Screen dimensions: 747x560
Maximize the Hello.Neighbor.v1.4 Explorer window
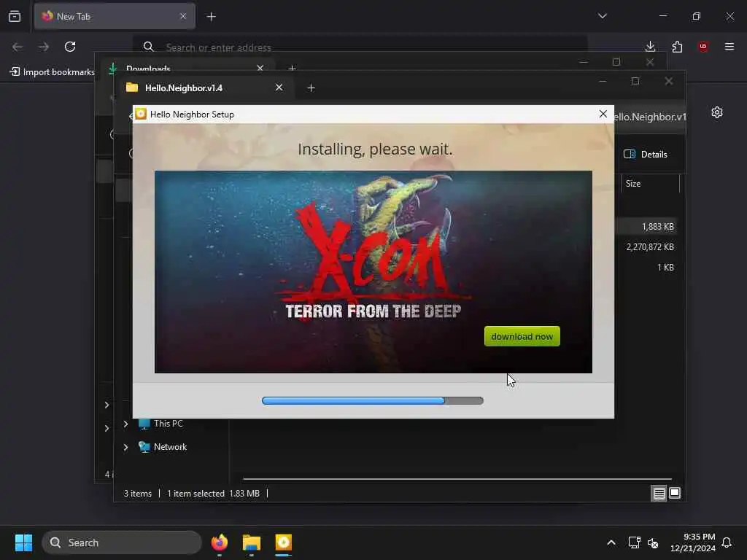[x=635, y=82]
